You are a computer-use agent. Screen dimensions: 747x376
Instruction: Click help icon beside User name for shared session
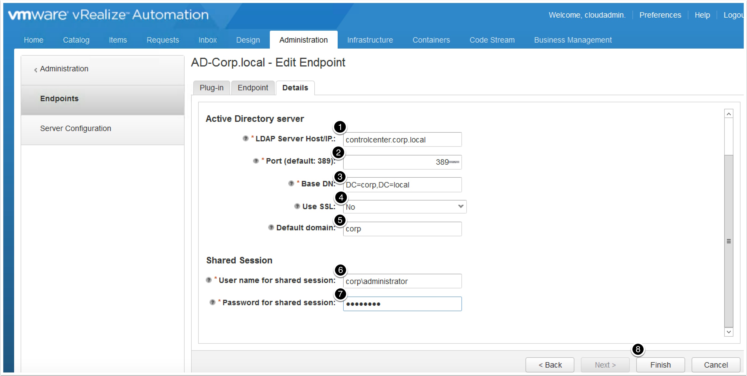coord(208,280)
